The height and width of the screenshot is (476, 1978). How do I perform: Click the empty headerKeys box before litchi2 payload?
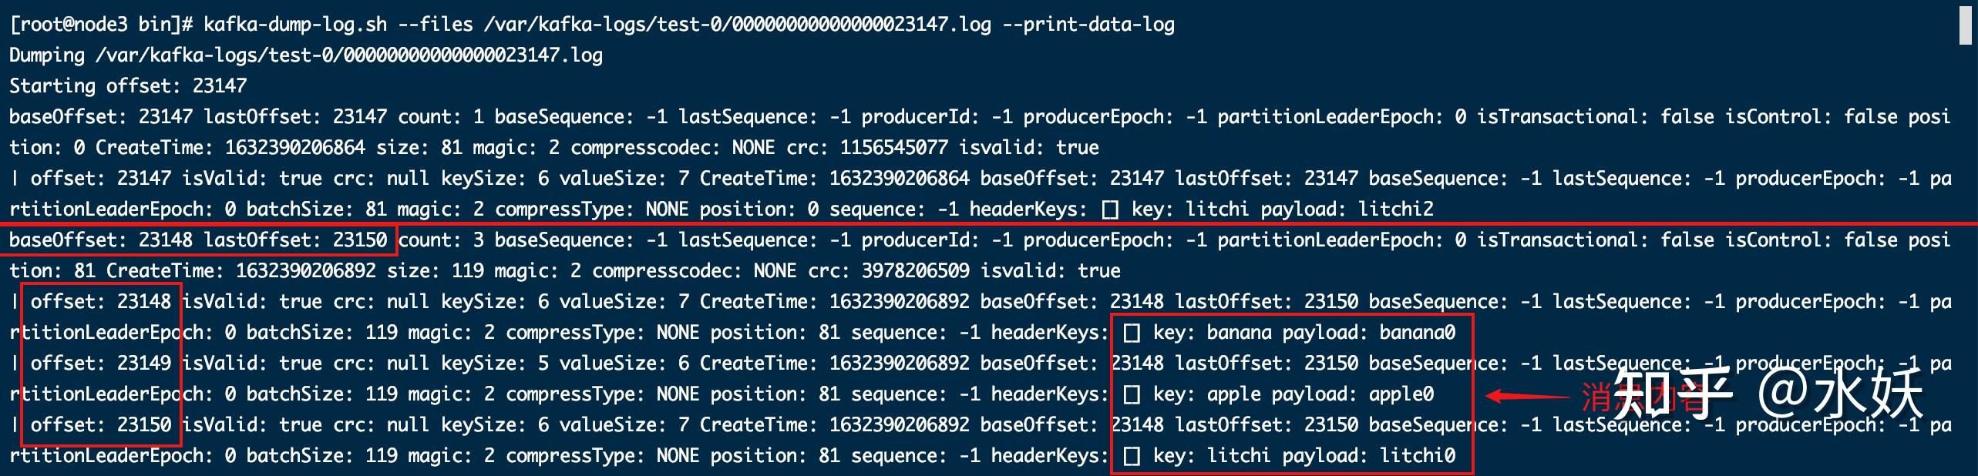1110,210
